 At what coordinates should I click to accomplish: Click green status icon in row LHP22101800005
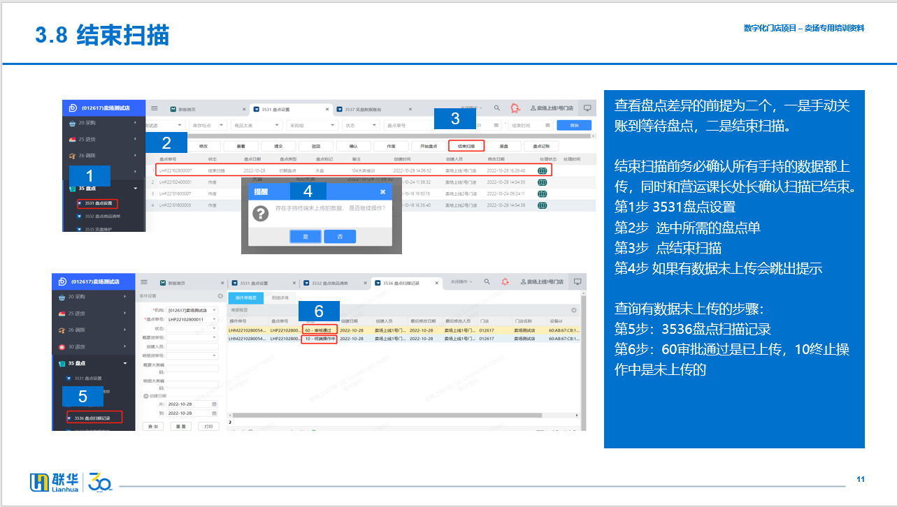click(542, 205)
